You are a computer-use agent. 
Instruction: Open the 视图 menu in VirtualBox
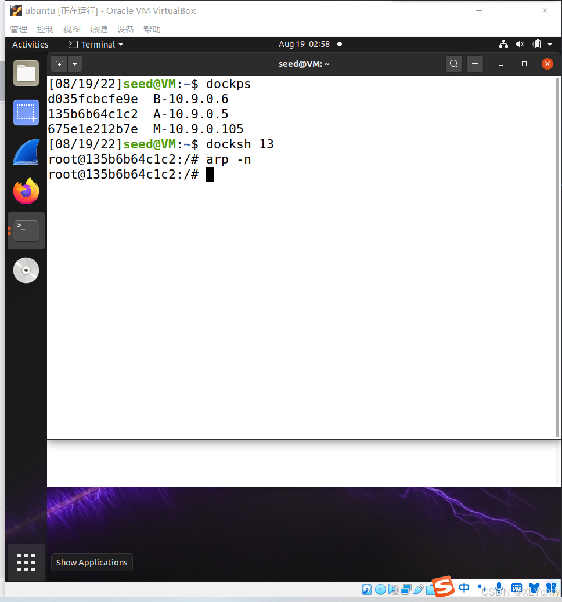[x=72, y=29]
